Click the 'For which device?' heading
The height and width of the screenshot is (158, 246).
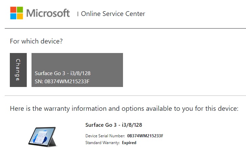(36, 41)
